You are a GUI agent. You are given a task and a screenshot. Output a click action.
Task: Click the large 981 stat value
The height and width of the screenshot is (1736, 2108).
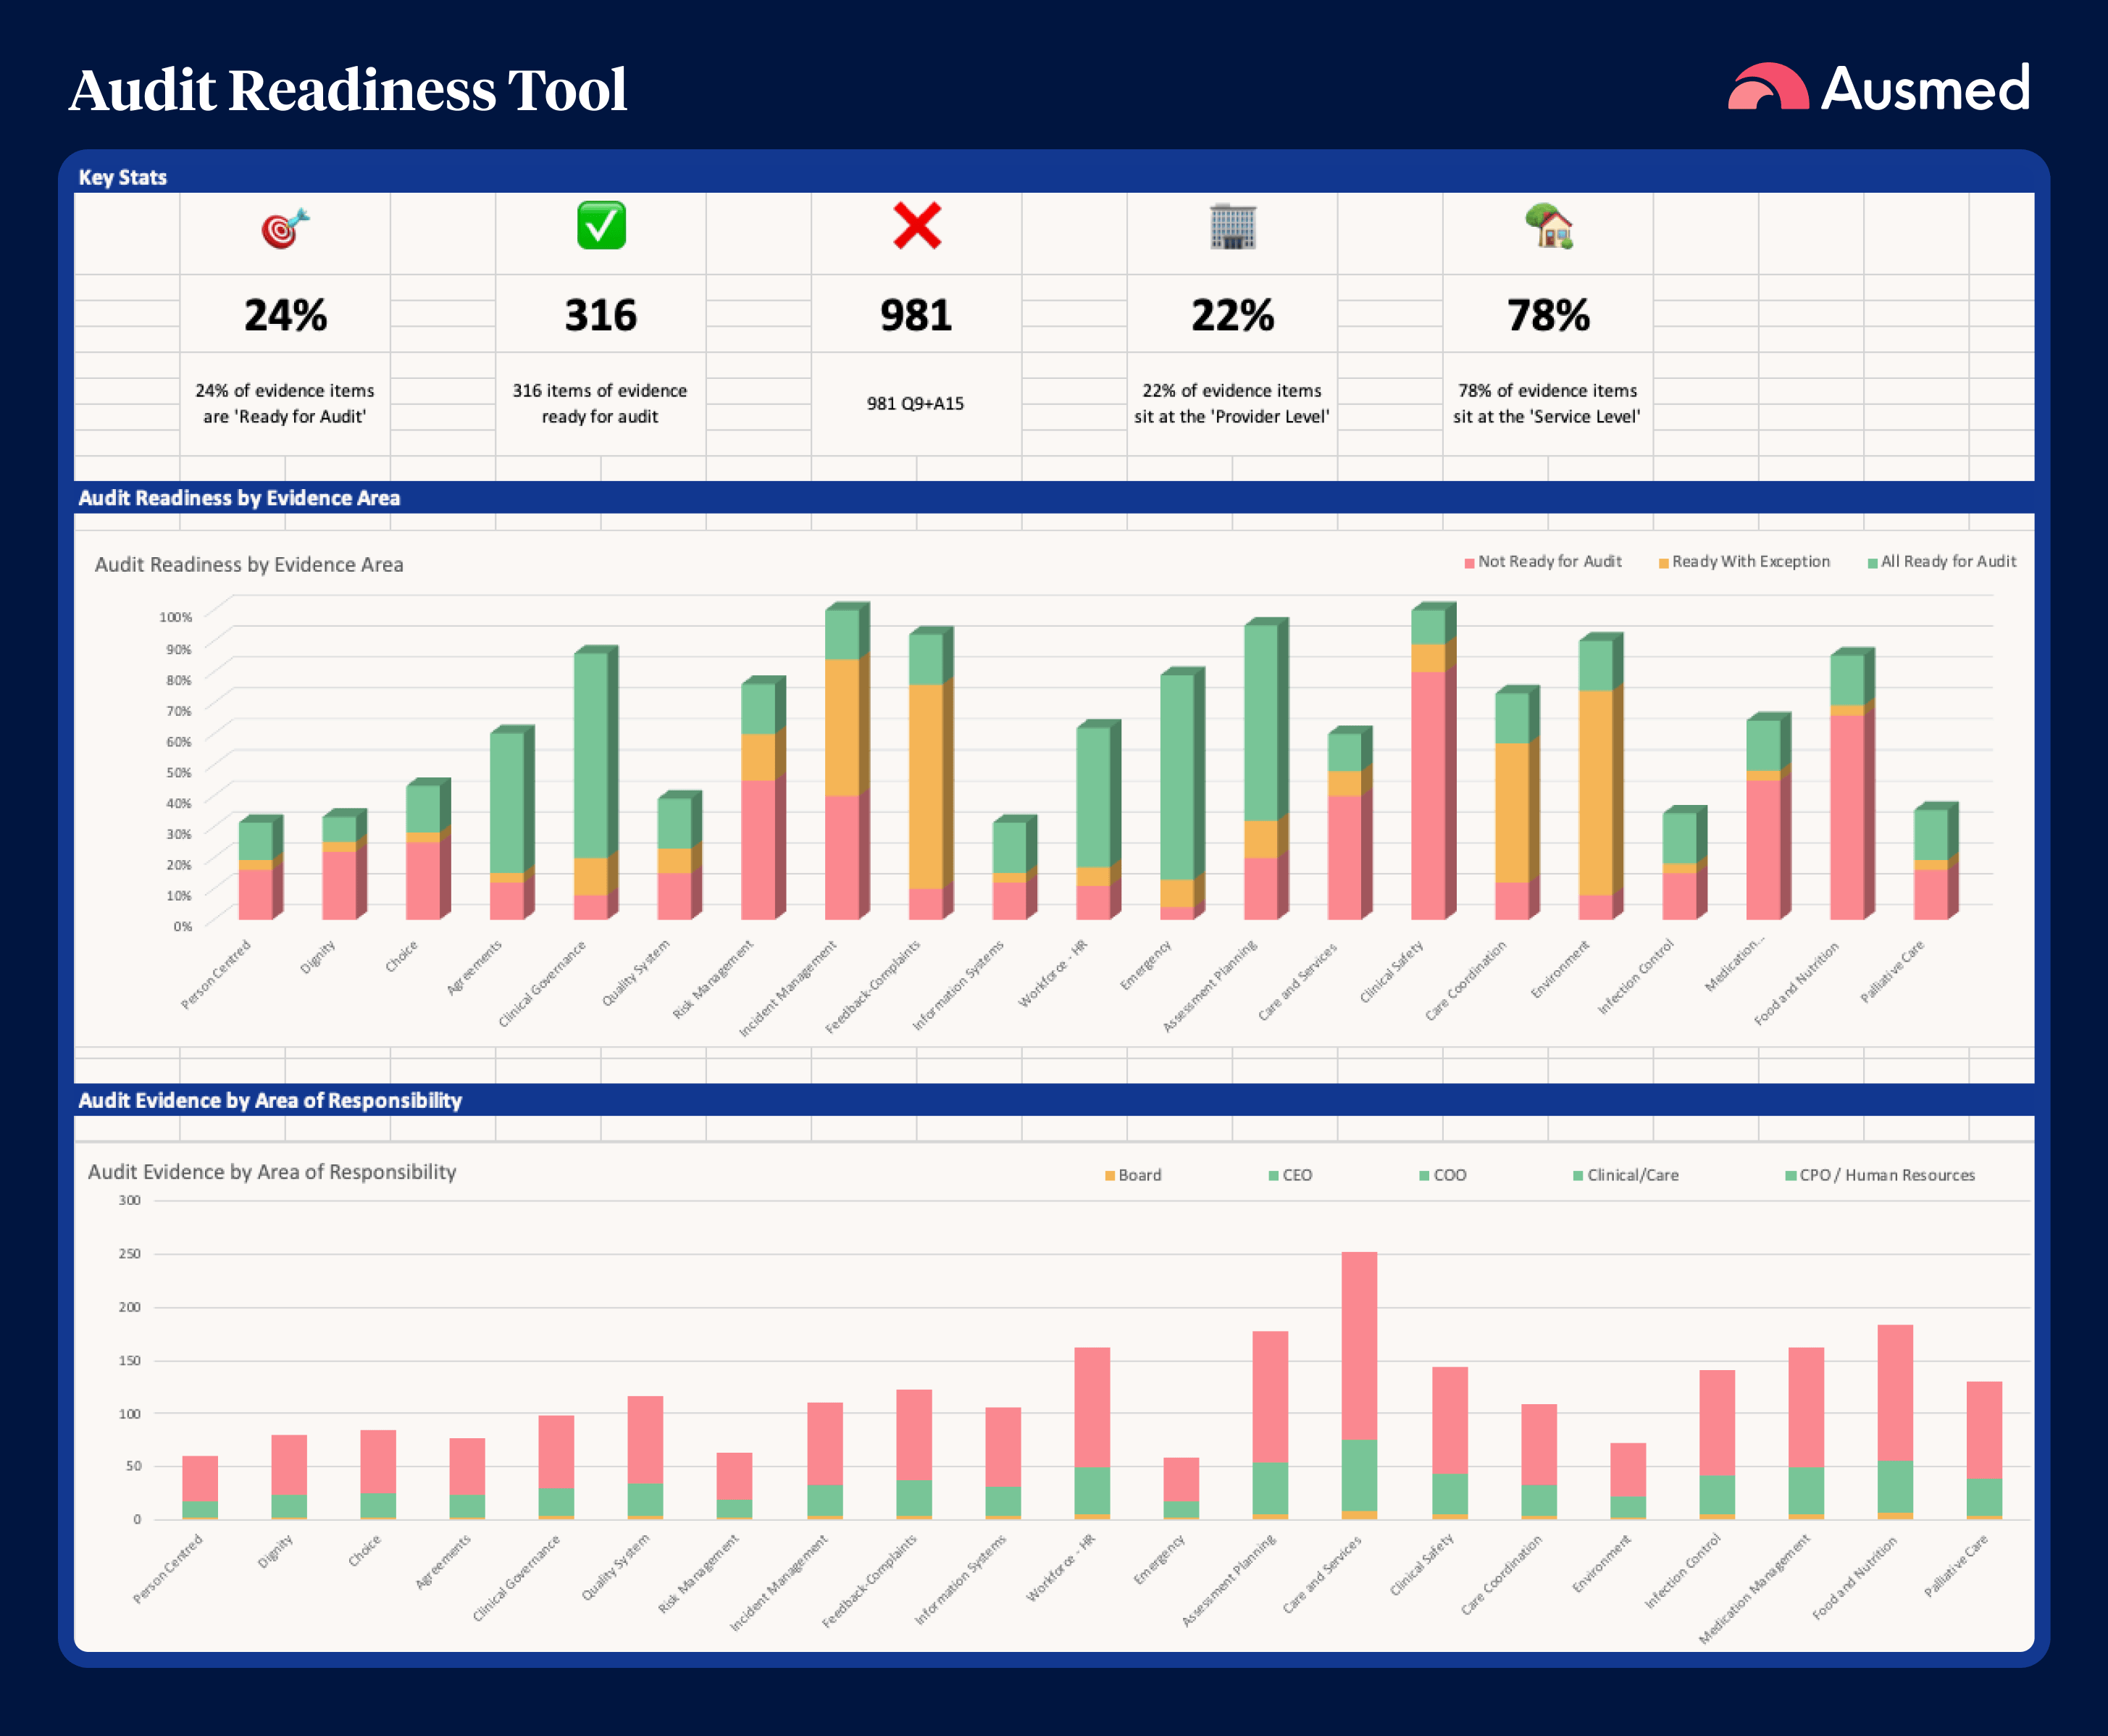[x=916, y=316]
